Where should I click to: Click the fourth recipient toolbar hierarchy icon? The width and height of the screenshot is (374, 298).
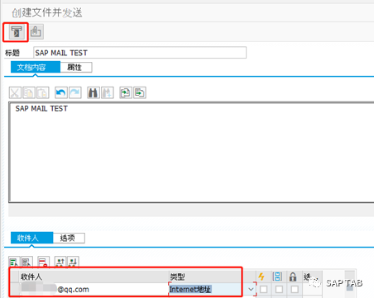tap(60, 262)
